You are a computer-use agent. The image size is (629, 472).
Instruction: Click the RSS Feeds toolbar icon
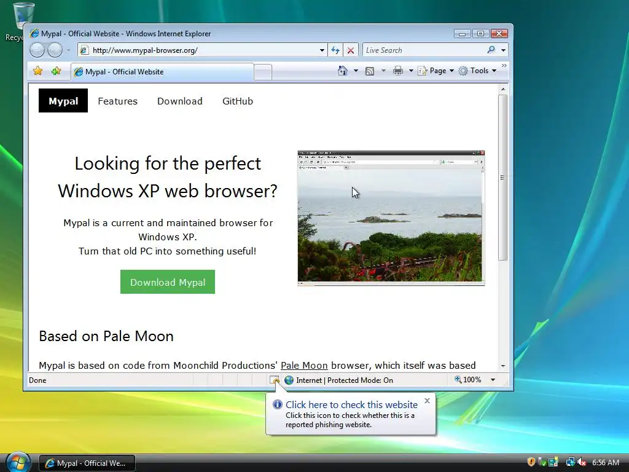tap(370, 71)
